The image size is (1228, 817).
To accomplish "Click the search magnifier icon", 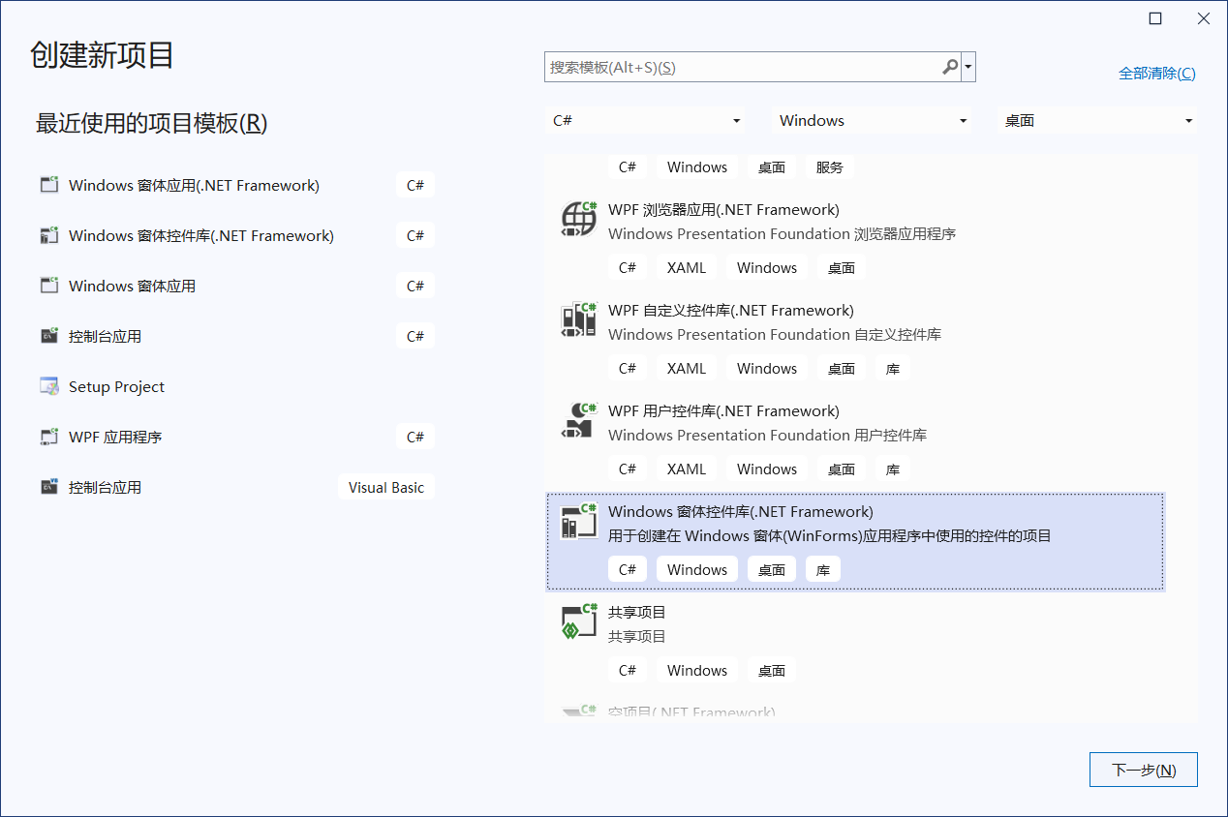I will point(950,67).
